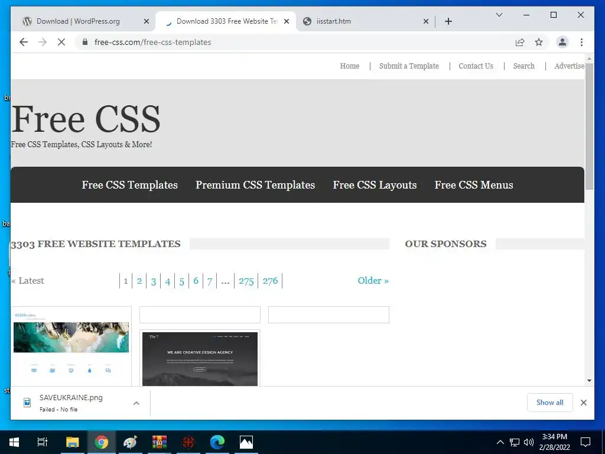Expand the SAVEUKRAINE.png download options chevron
Image resolution: width=605 pixels, height=454 pixels.
[136, 403]
